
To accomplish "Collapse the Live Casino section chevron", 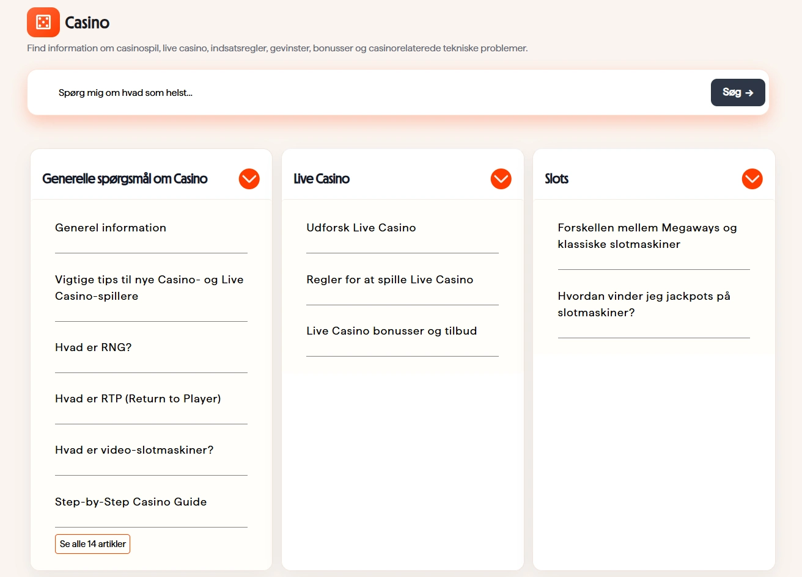I will (x=501, y=179).
